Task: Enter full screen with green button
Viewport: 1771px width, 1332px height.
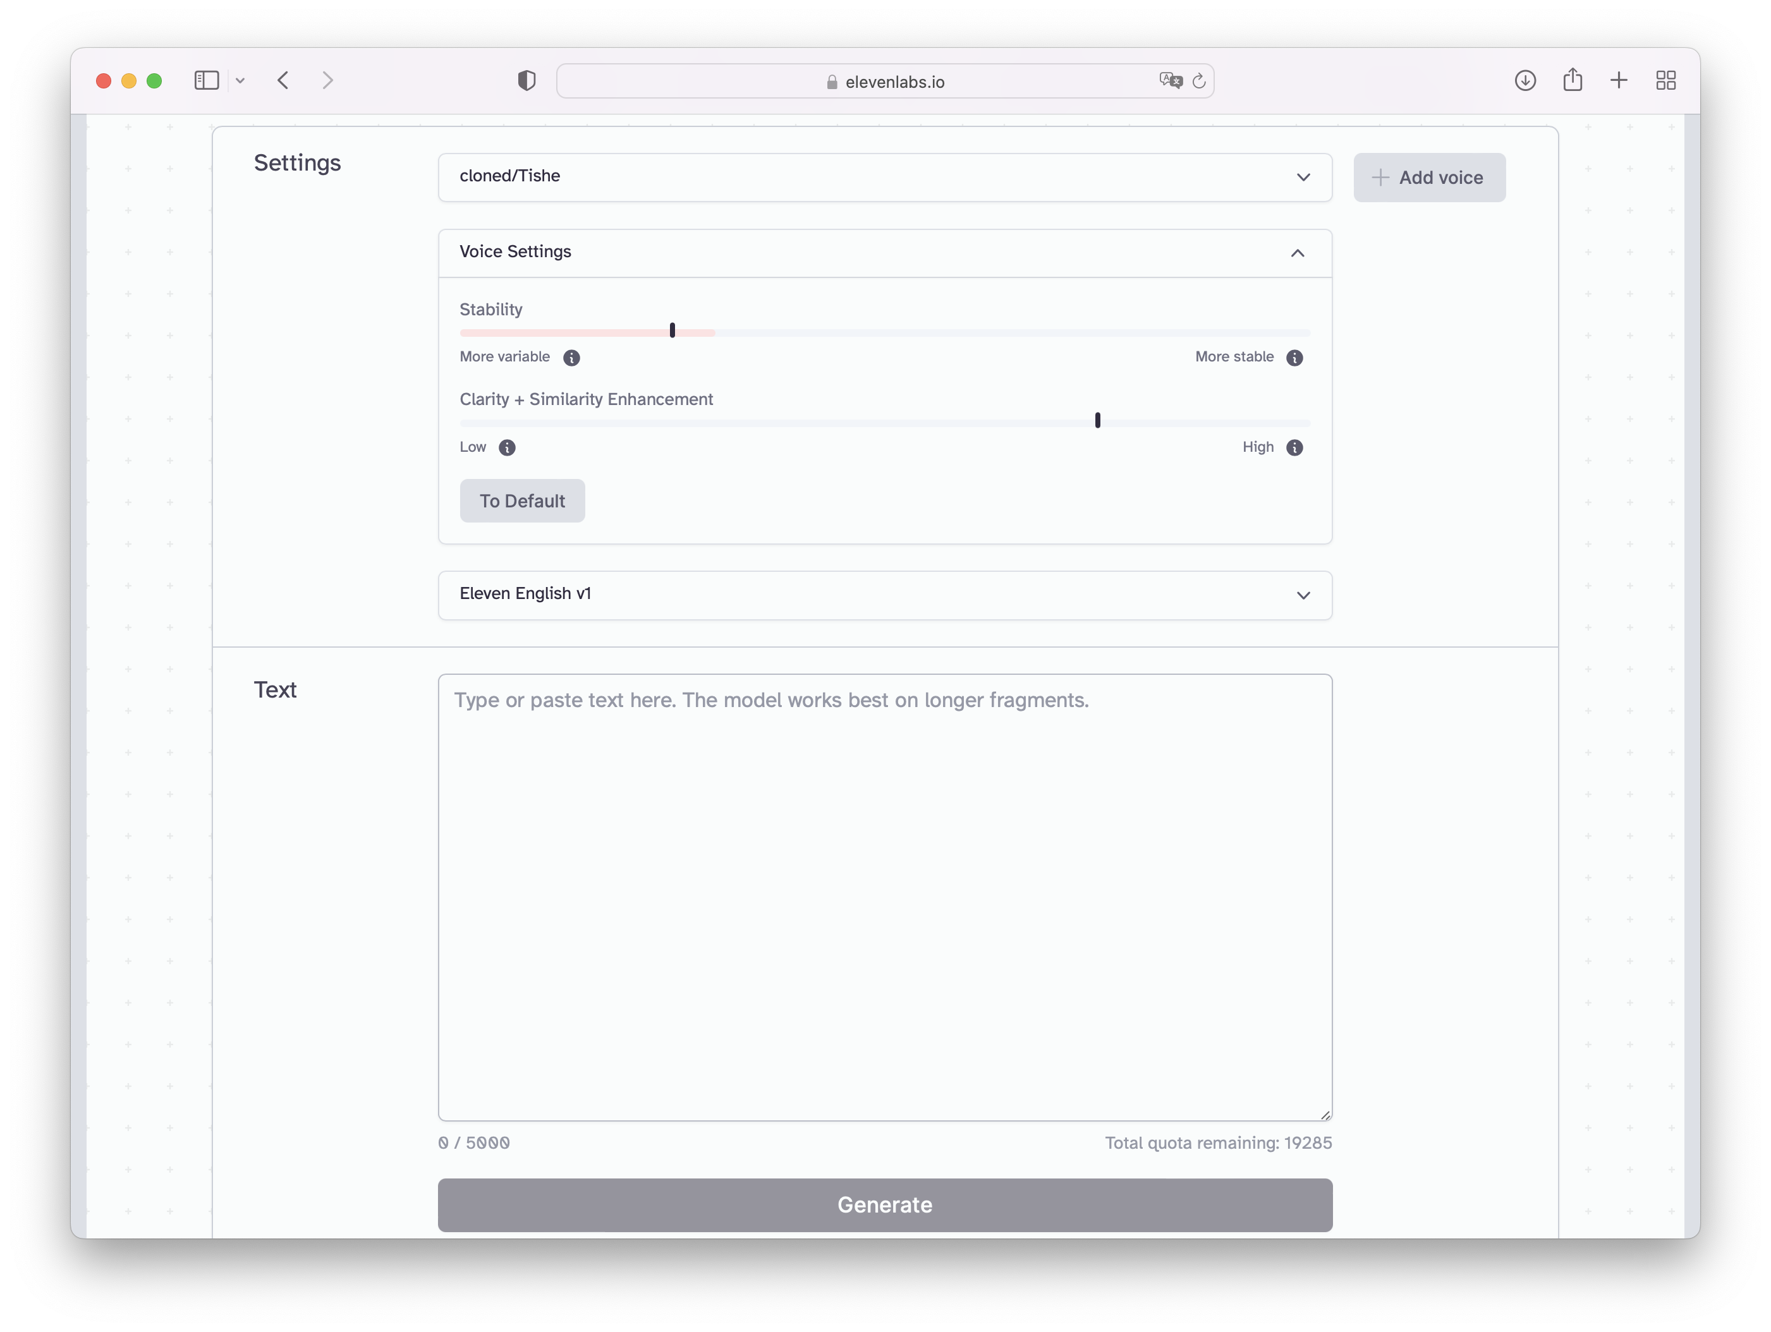Action: [x=154, y=81]
